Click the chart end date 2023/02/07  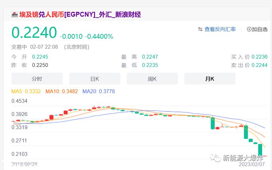[252, 164]
